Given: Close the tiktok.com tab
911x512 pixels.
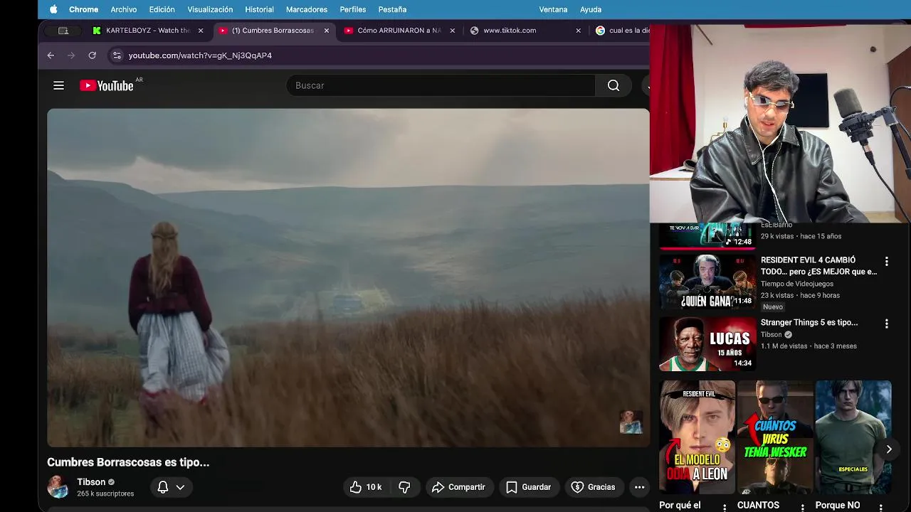Looking at the screenshot, I should [578, 31].
